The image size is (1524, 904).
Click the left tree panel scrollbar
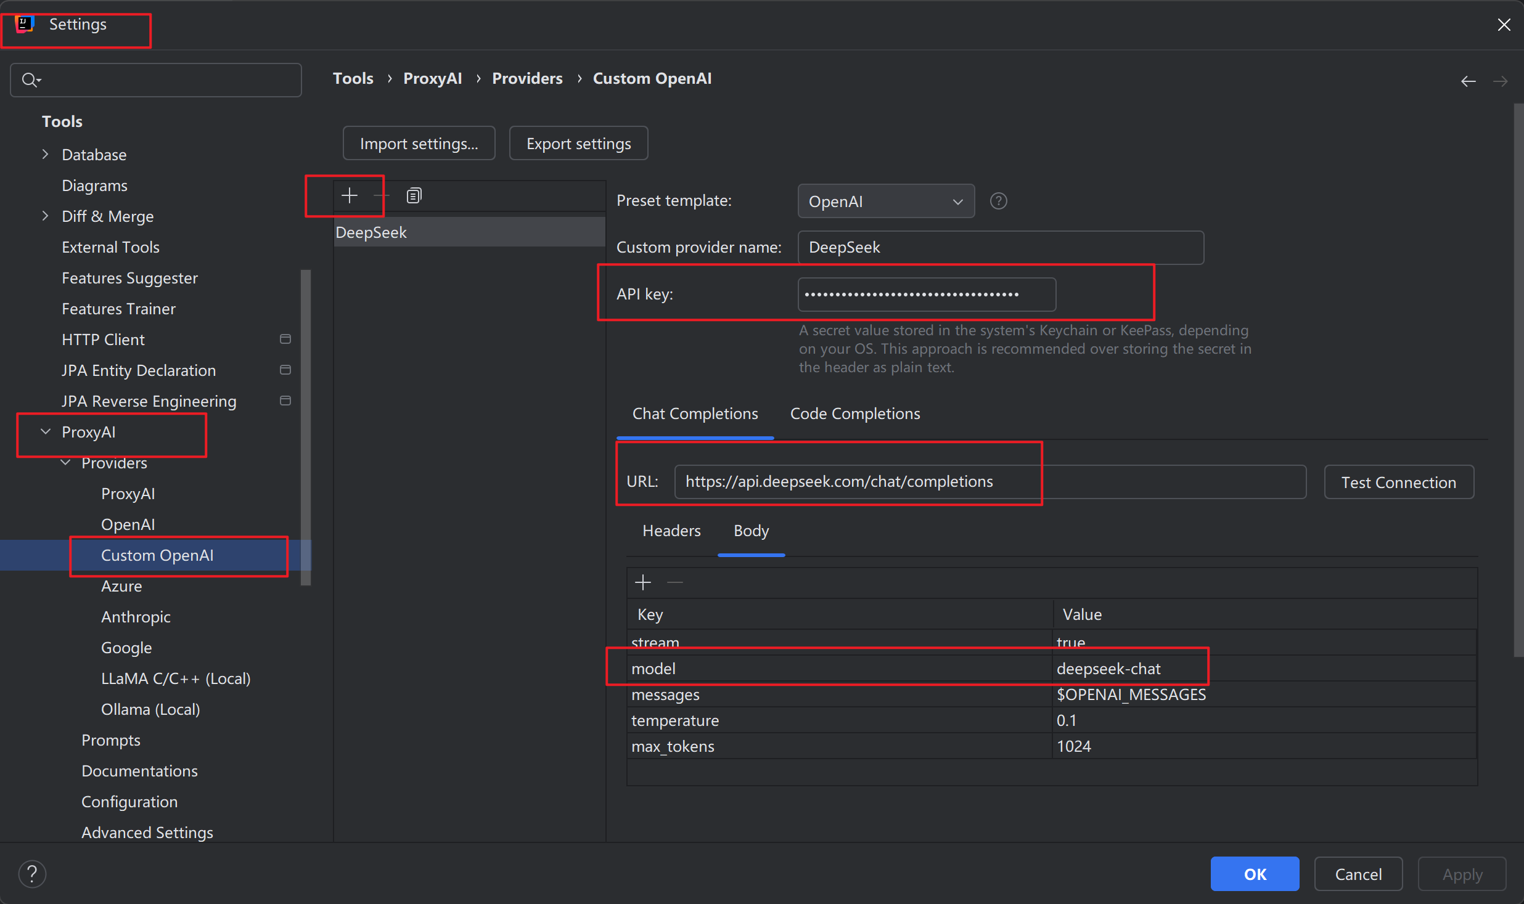coord(305,428)
